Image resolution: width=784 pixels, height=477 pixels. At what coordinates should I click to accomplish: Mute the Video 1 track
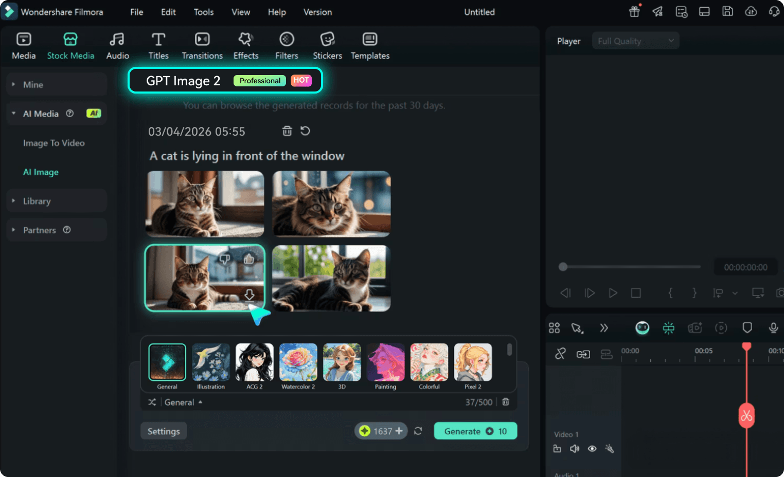tap(575, 449)
